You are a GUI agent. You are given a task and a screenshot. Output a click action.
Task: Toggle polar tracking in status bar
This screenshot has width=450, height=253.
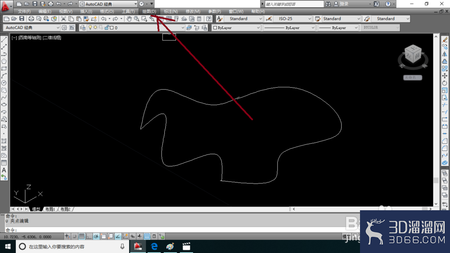[x=96, y=236]
